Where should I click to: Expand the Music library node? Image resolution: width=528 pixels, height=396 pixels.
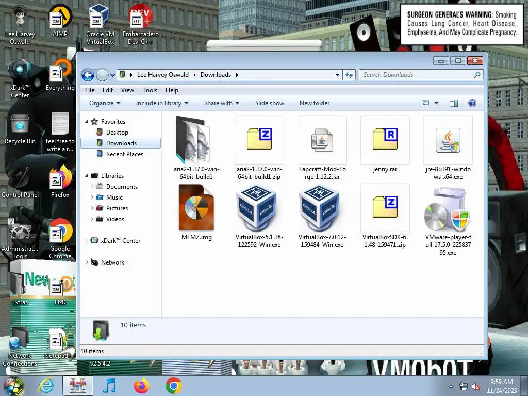click(x=92, y=197)
